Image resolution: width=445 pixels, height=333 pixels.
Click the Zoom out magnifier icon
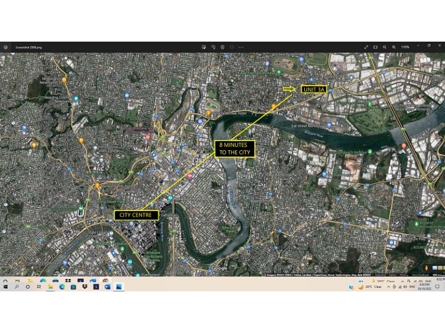tap(384, 47)
